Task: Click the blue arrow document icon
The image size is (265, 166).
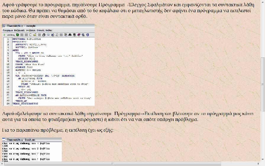Action: point(53,35)
